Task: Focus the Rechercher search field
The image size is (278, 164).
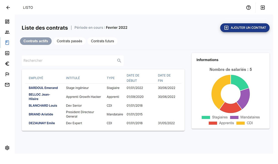Action: [x=69, y=60]
